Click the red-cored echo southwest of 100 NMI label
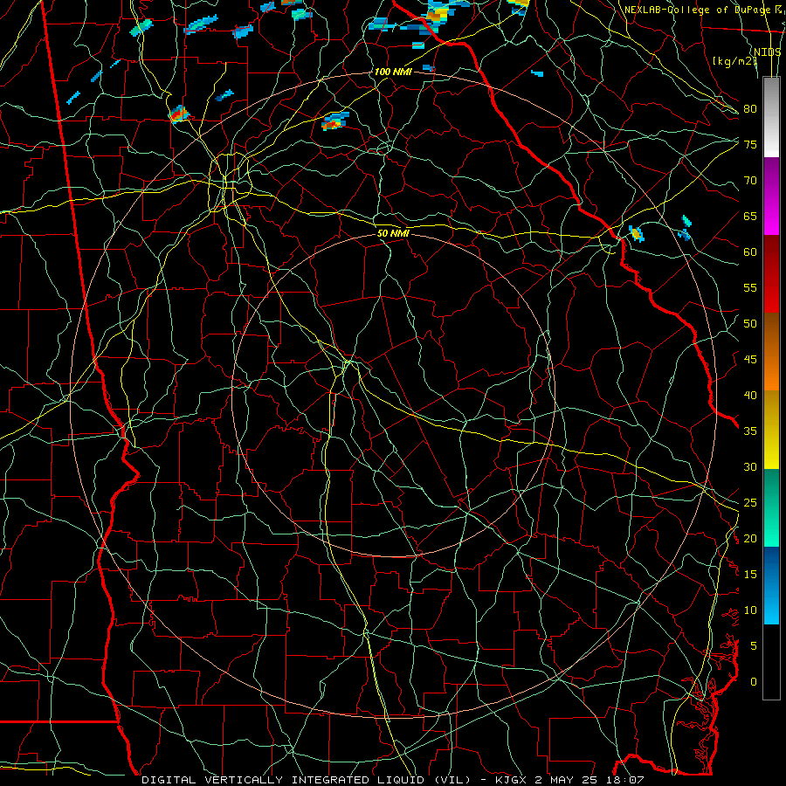Image resolution: width=786 pixels, height=786 pixels. coord(334,121)
